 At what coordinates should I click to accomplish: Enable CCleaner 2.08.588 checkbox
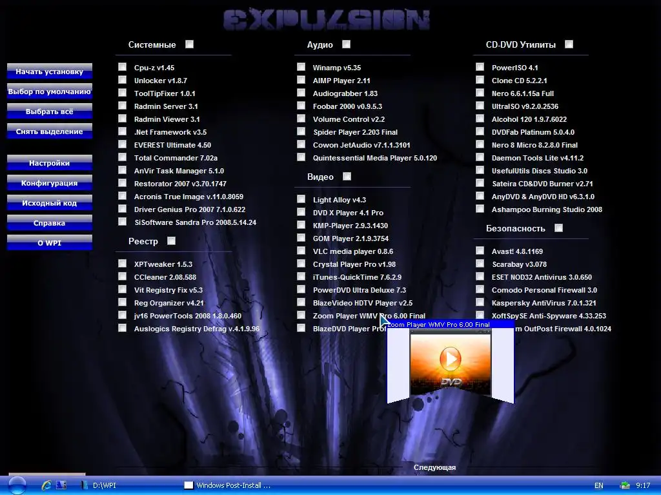(x=122, y=276)
